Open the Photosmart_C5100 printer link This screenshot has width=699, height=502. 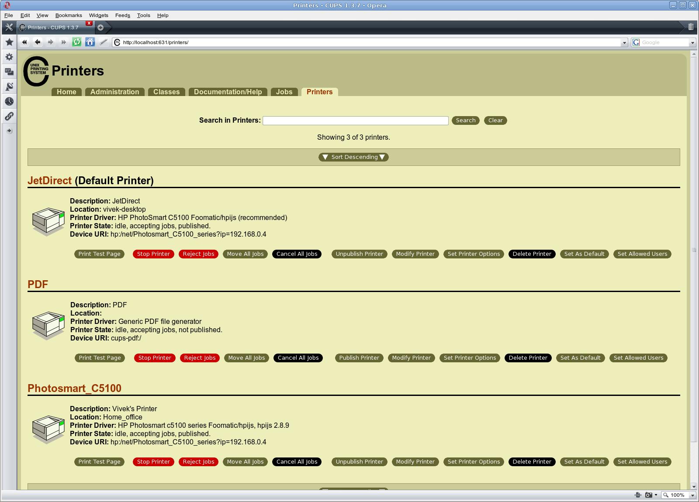74,389
